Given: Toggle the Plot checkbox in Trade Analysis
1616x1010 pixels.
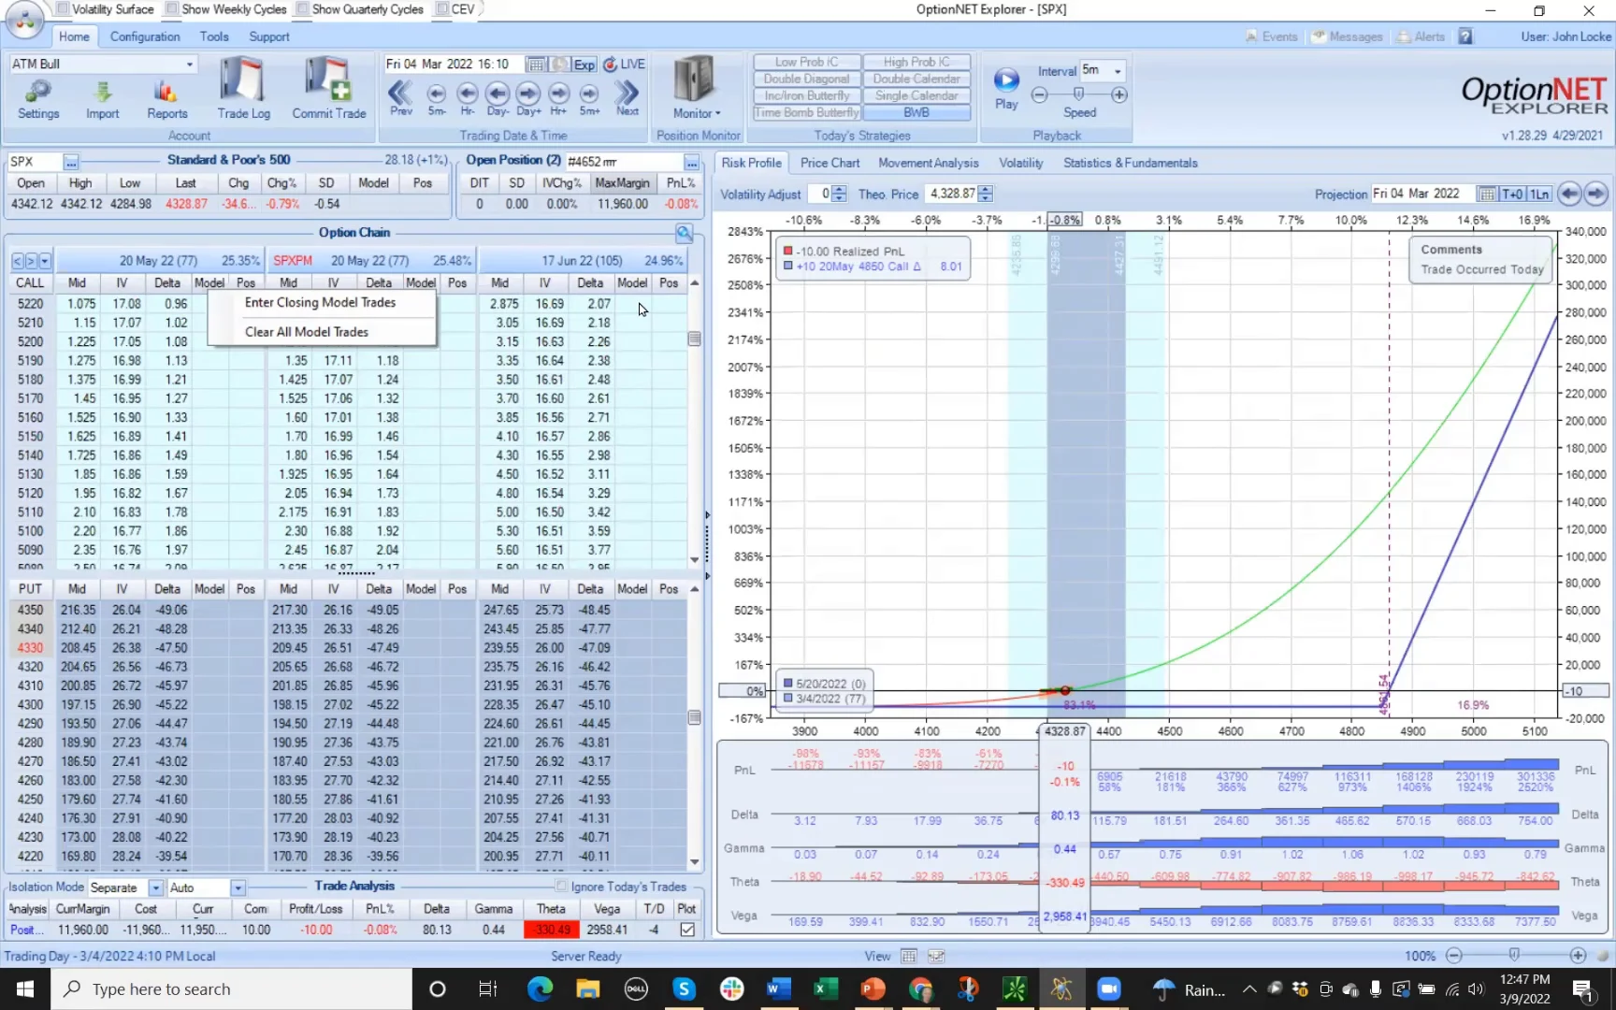Looking at the screenshot, I should pyautogui.click(x=687, y=930).
